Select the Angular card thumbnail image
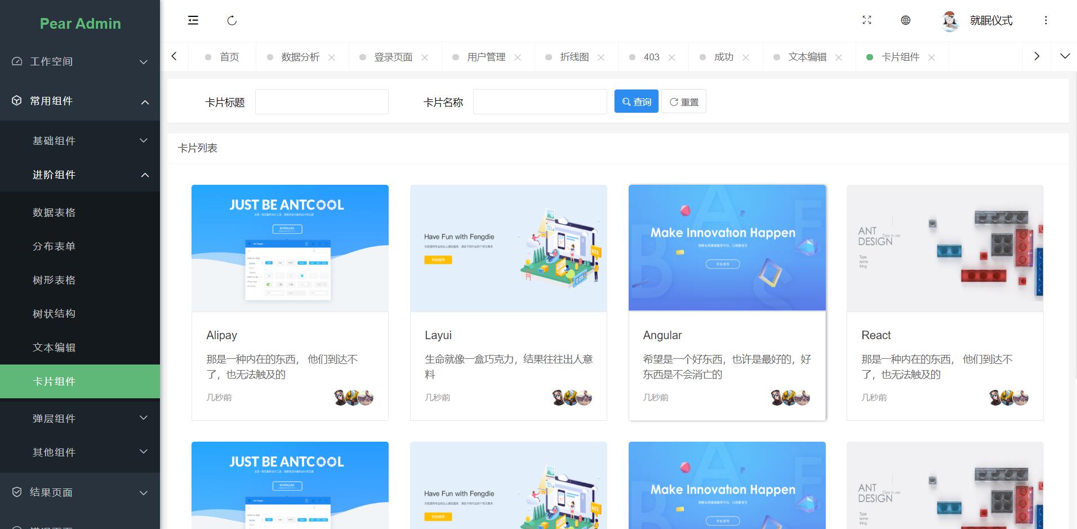The width and height of the screenshot is (1077, 529). 727,248
